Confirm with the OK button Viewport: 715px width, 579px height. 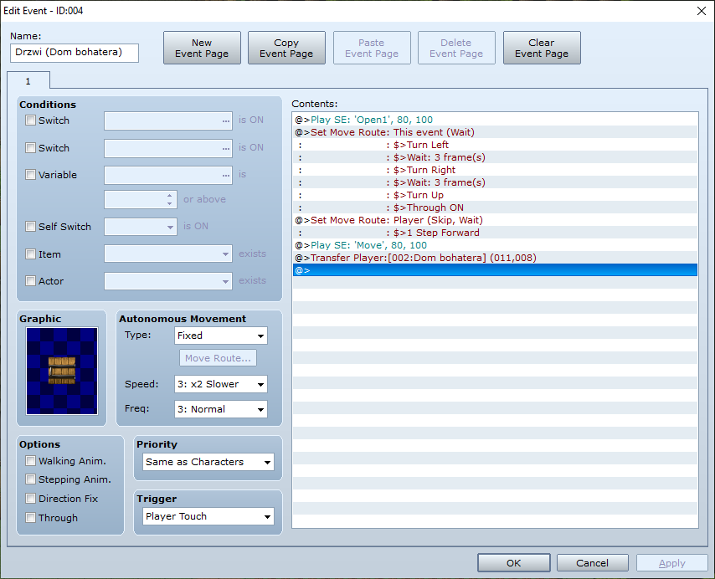(513, 563)
